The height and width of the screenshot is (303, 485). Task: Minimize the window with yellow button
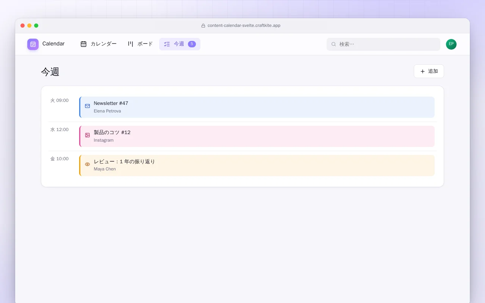(x=30, y=25)
